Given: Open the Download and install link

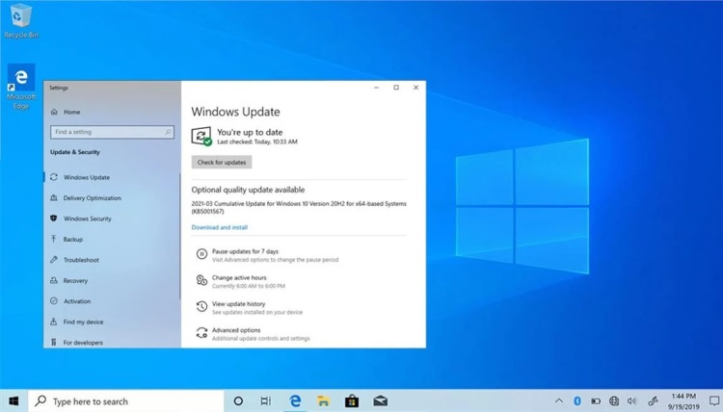Looking at the screenshot, I should point(220,227).
